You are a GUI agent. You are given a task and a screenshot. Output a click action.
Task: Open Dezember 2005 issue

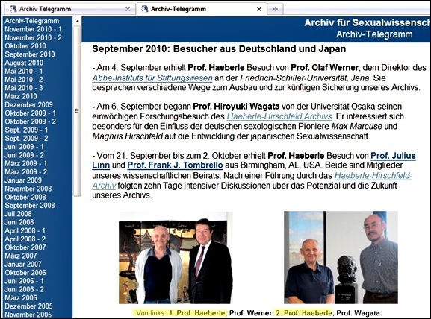point(28,306)
